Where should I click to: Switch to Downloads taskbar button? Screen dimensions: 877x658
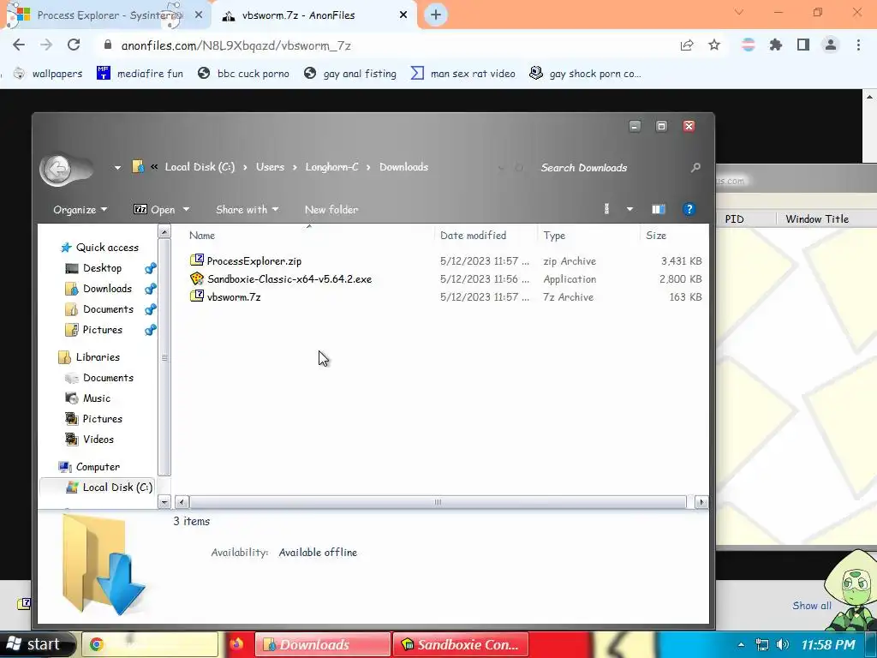pos(323,644)
